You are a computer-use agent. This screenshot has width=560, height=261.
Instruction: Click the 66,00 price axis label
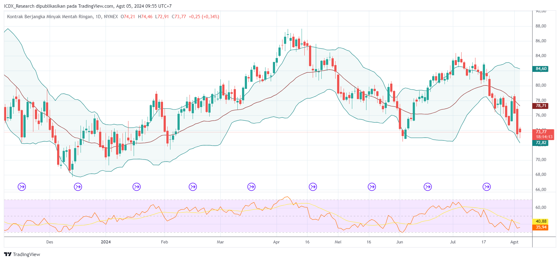(541, 189)
